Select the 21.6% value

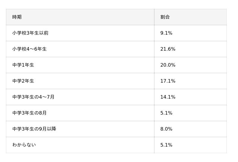point(168,49)
